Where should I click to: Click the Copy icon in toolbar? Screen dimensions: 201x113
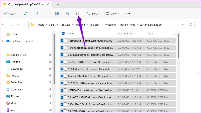pos(36,14)
